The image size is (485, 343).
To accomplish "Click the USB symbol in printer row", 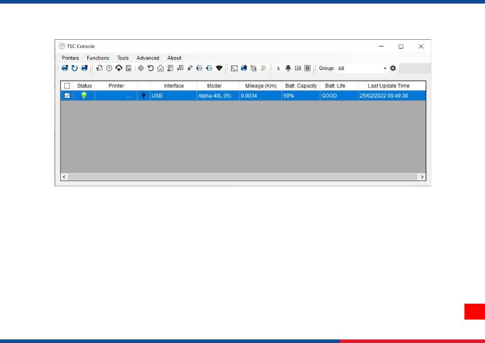I will pyautogui.click(x=143, y=95).
